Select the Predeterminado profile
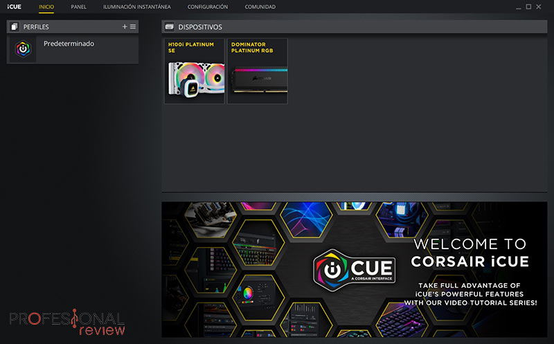This screenshot has width=554, height=344. pyautogui.click(x=73, y=49)
